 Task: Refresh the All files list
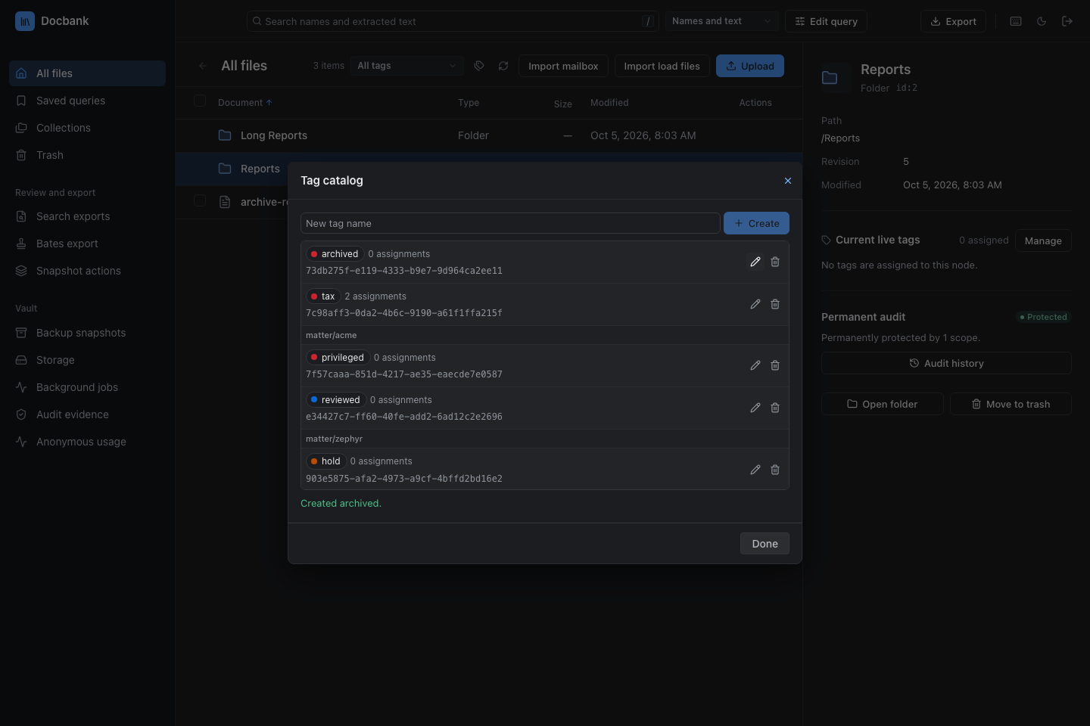click(503, 66)
